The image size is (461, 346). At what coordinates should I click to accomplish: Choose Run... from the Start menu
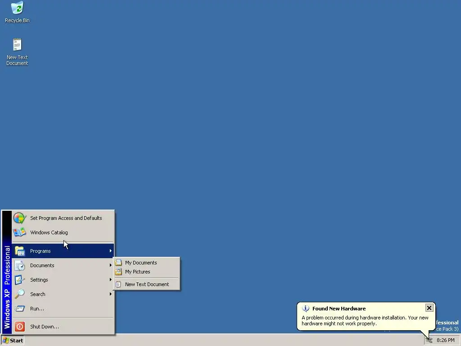point(63,309)
